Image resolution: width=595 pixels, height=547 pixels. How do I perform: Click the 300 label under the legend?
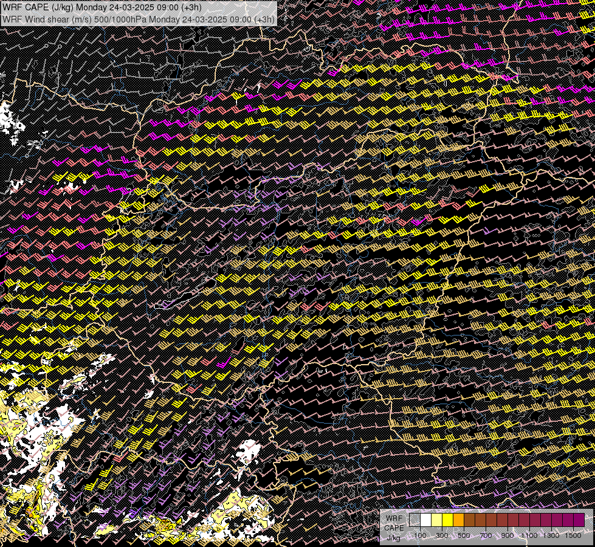[x=442, y=535]
